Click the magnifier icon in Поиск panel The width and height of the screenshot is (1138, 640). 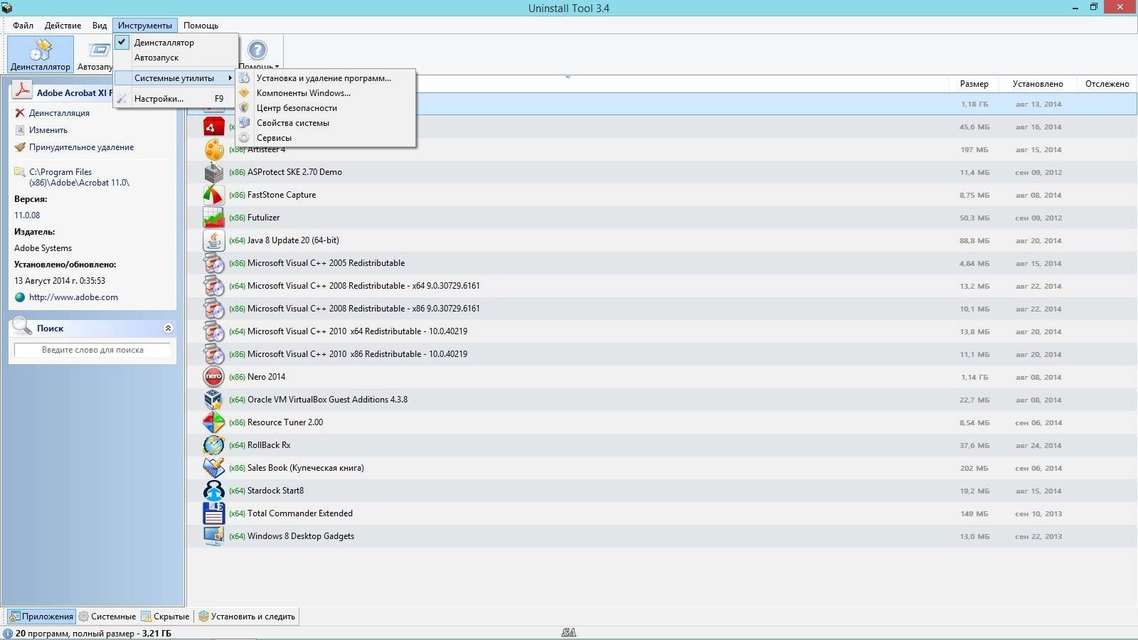pyautogui.click(x=22, y=326)
